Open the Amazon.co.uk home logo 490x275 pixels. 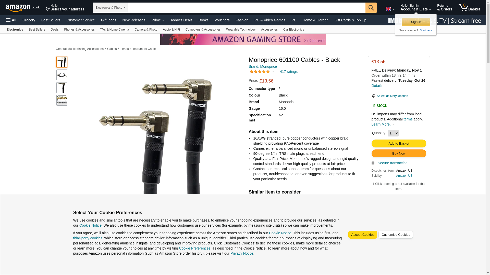pos(23,8)
